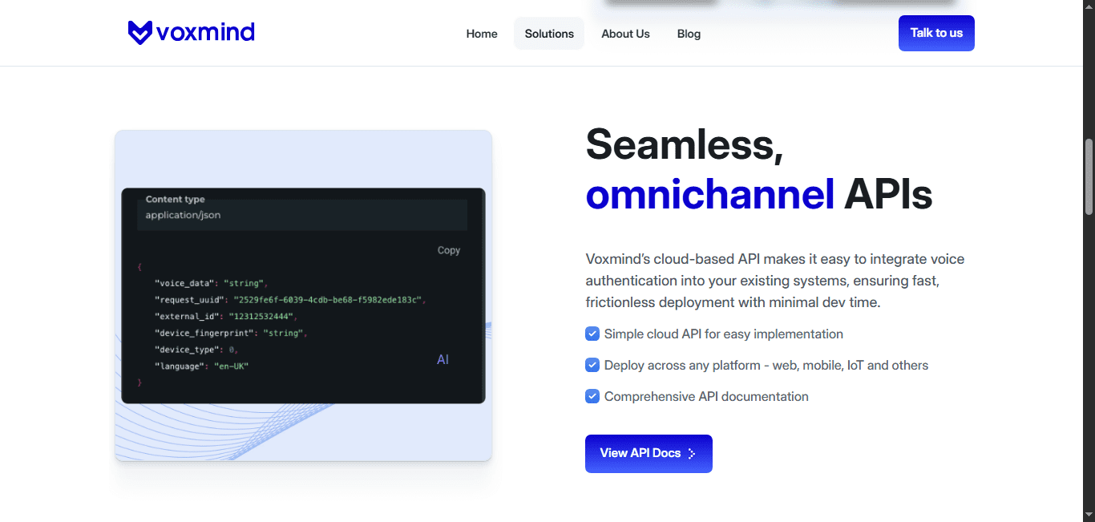Click the scrollbar down arrow
Image resolution: width=1095 pixels, height=522 pixels.
click(x=1089, y=515)
